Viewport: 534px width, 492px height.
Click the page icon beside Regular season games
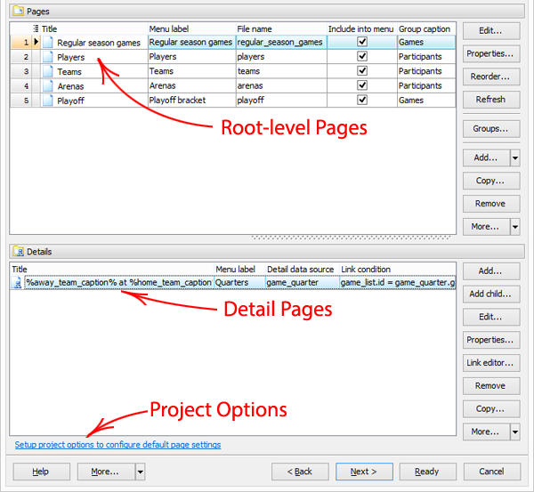[48, 42]
